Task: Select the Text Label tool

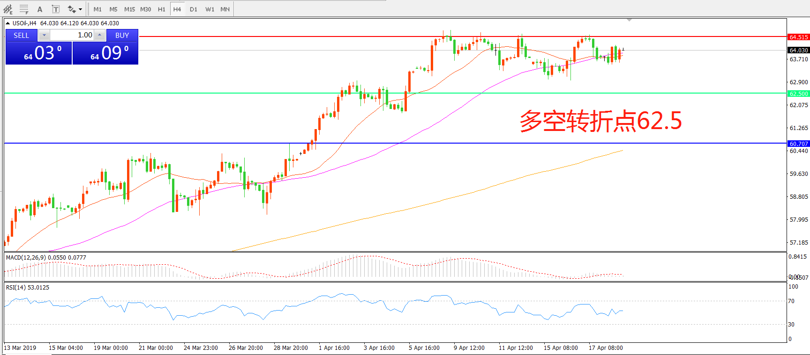Action: (x=55, y=9)
